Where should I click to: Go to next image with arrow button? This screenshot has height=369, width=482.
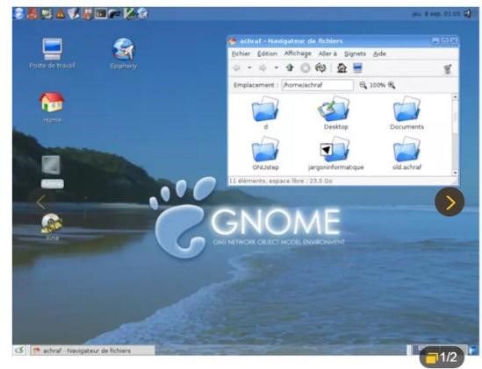[x=450, y=202]
